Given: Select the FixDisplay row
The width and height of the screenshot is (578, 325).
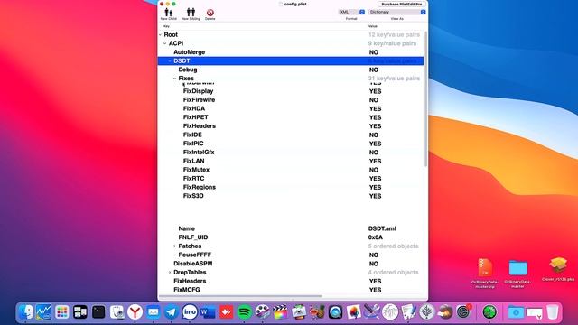Looking at the screenshot, I should [x=291, y=91].
